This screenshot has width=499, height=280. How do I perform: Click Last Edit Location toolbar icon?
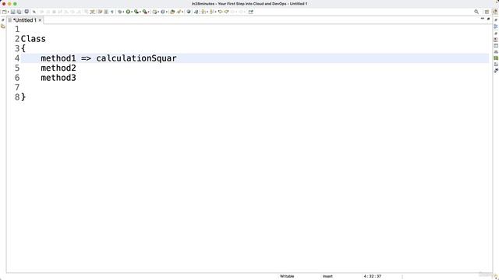click(220, 12)
